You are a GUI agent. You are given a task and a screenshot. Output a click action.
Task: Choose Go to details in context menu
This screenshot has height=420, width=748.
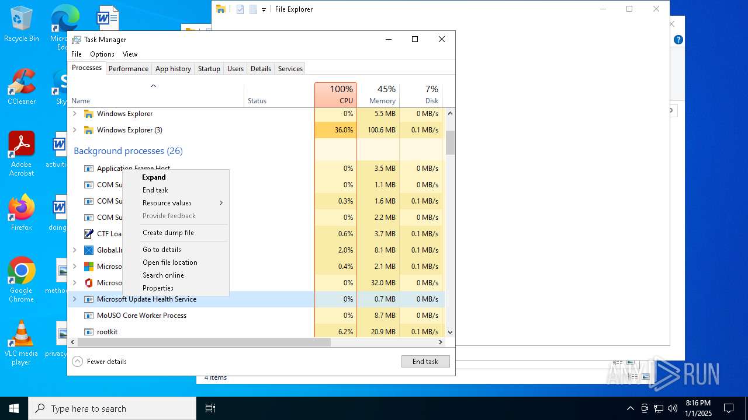tap(175, 250)
